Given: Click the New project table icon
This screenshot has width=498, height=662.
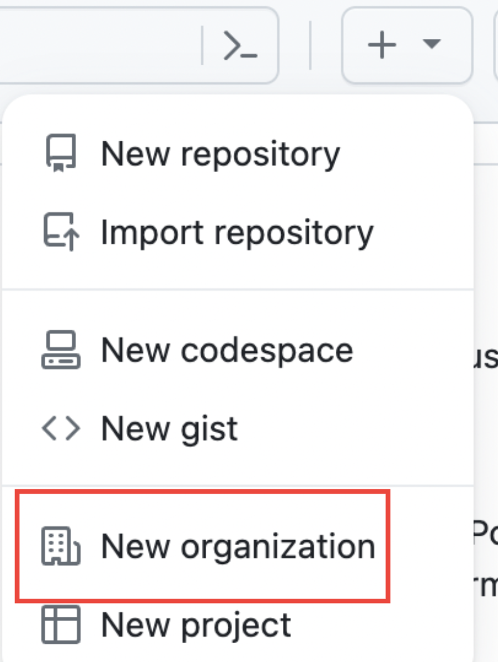Looking at the screenshot, I should pos(61,624).
